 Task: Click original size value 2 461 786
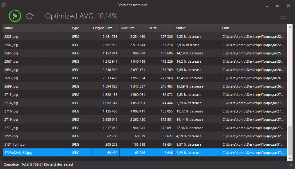(x=110, y=37)
